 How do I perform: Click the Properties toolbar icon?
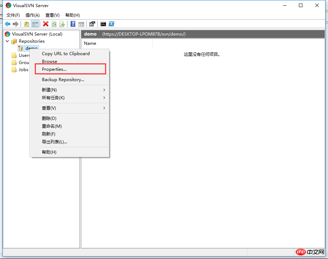pyautogui.click(x=92, y=24)
